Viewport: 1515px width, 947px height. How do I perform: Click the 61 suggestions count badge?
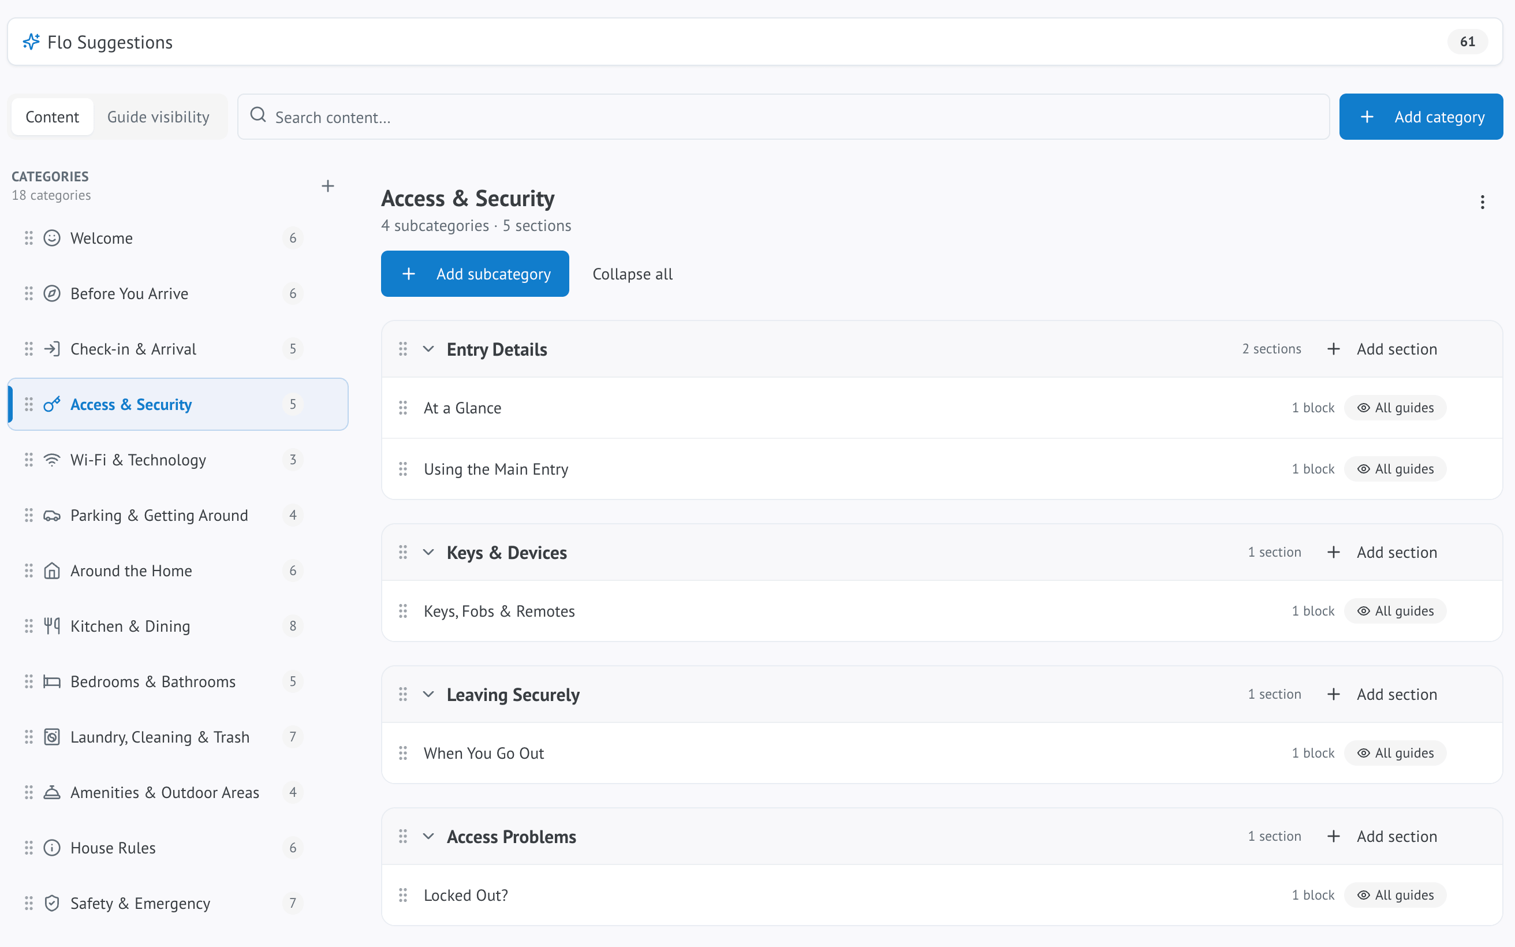pyautogui.click(x=1468, y=42)
